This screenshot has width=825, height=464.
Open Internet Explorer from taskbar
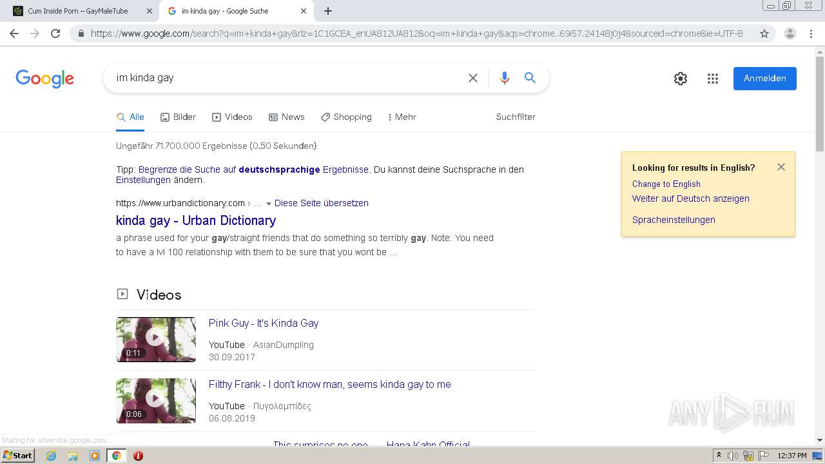tap(52, 456)
